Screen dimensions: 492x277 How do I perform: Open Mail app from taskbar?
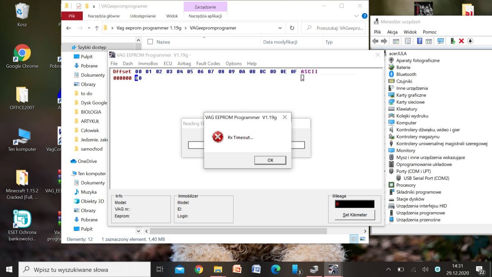[180, 270]
